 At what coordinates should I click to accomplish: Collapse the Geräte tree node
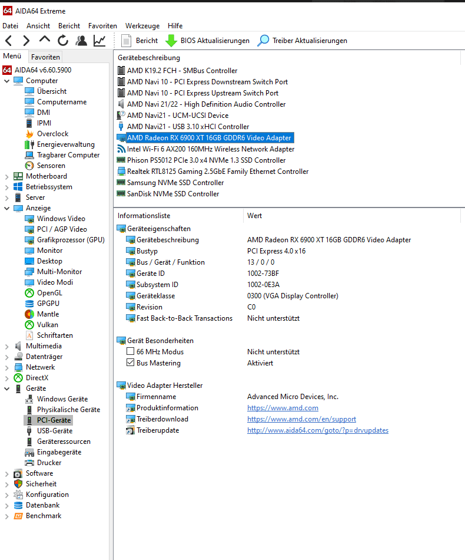(7, 388)
